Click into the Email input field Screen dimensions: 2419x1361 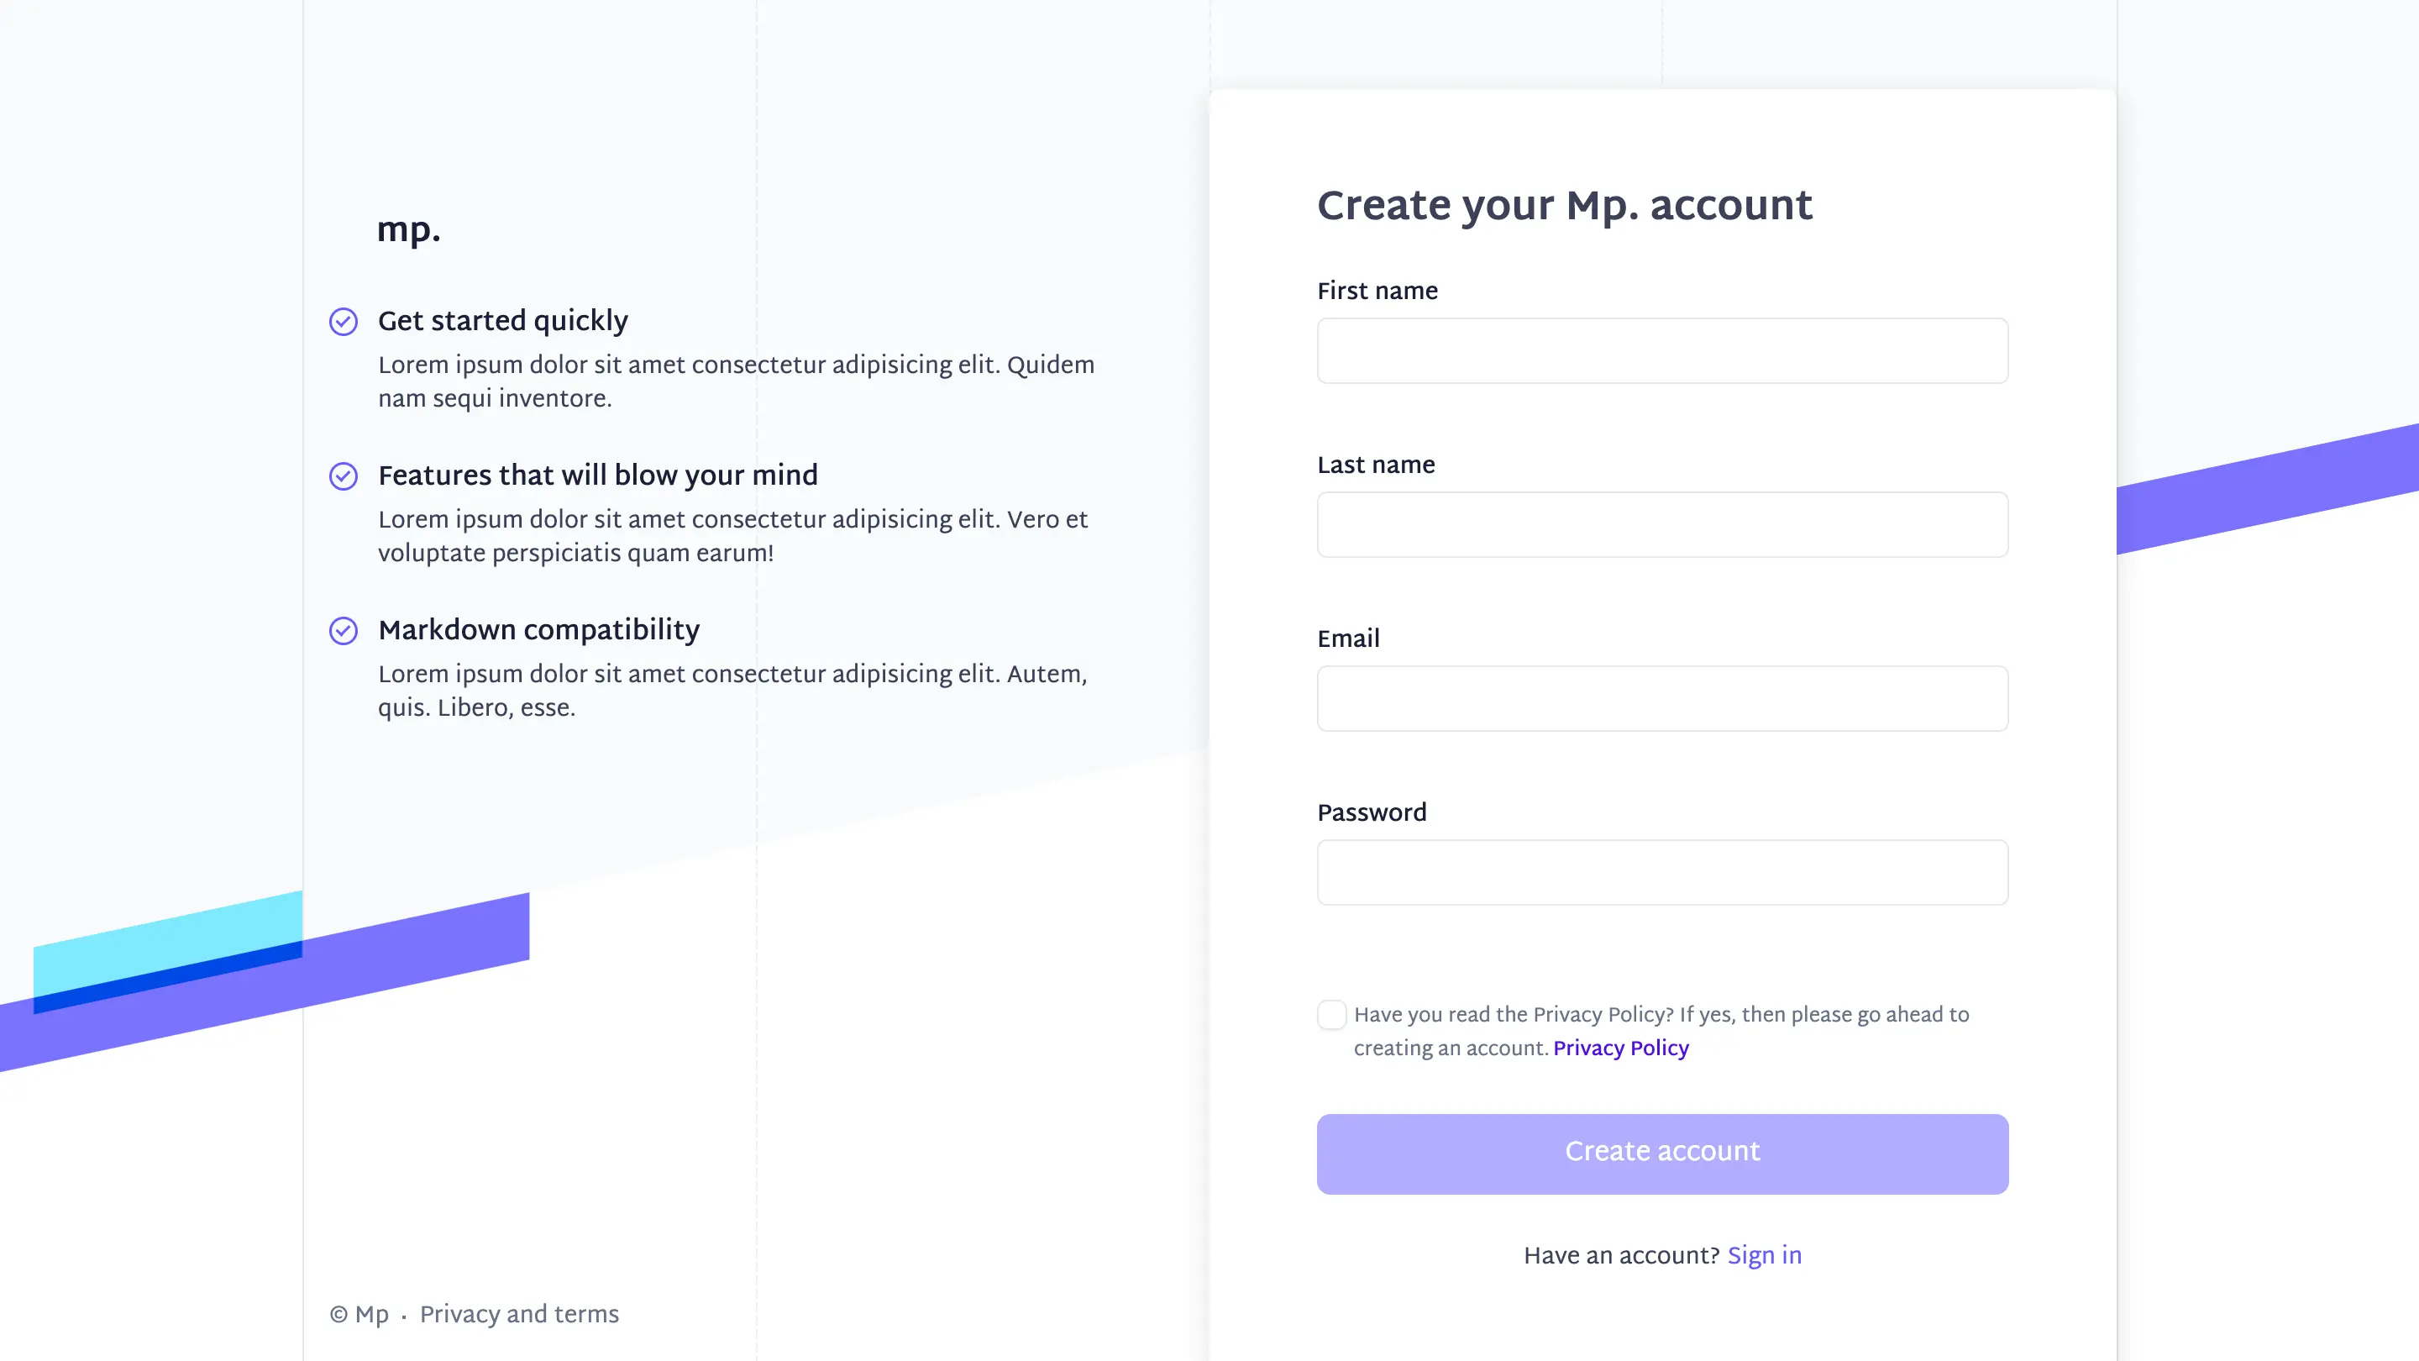point(1662,698)
